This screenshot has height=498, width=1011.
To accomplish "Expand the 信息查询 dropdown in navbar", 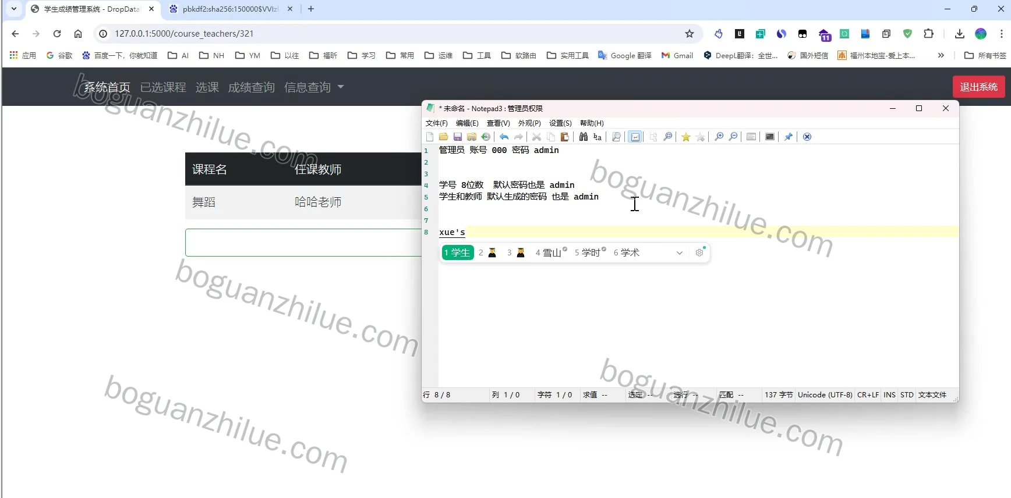I will (x=314, y=87).
